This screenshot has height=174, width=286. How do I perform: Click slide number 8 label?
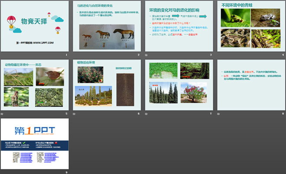pyautogui.click(x=283, y=114)
